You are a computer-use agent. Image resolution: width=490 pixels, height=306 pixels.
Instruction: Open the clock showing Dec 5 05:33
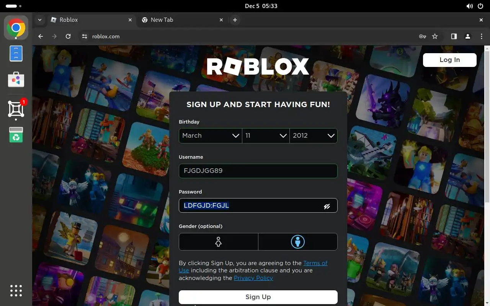coord(261,6)
